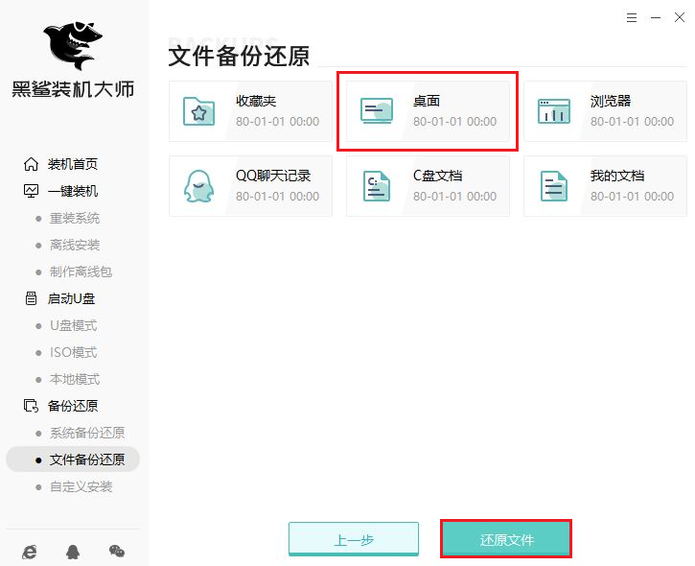Open the Internet Explorer icon at bottom left
The height and width of the screenshot is (566, 695).
pyautogui.click(x=31, y=551)
